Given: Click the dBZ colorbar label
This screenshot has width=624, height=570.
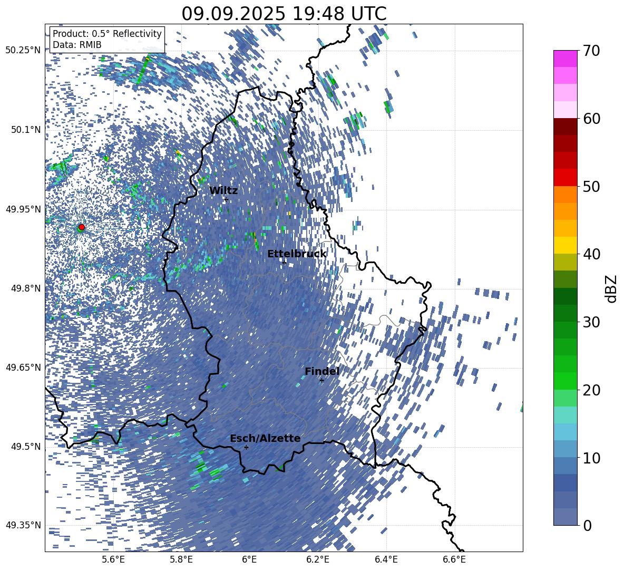Looking at the screenshot, I should 612,288.
